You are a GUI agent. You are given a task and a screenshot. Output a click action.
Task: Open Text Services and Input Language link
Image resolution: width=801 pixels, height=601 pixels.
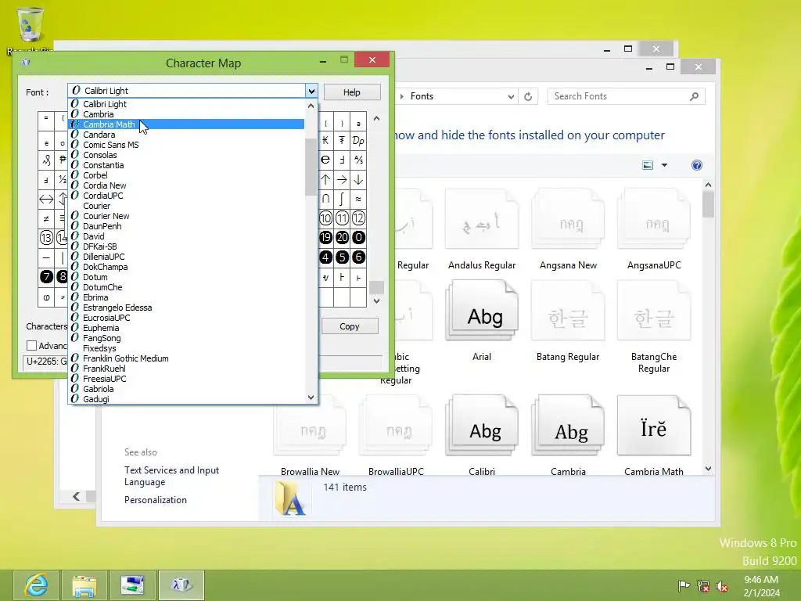point(171,476)
